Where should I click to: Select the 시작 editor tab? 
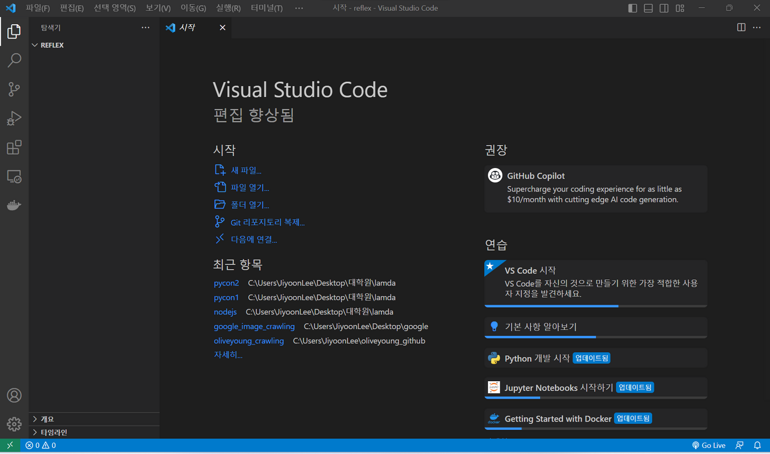click(x=196, y=28)
